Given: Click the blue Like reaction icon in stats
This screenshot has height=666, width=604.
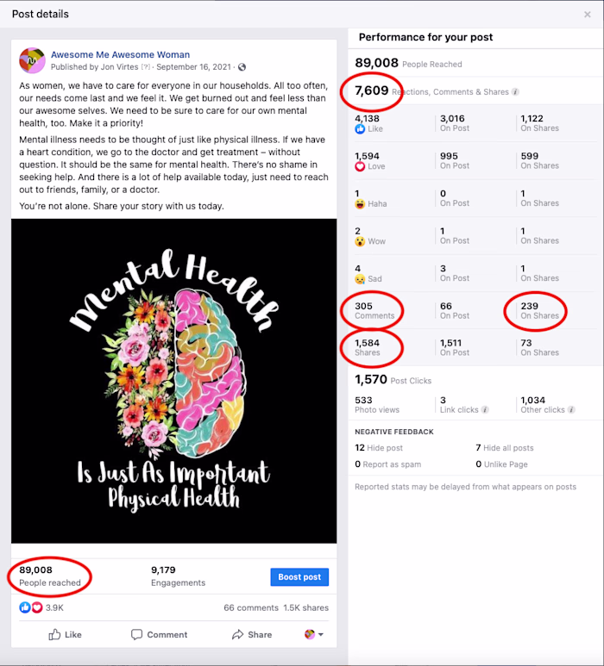Looking at the screenshot, I should [360, 128].
